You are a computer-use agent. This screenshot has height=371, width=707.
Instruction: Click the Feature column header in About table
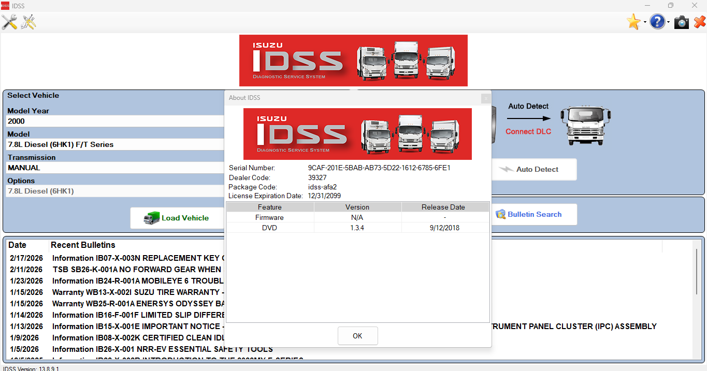(x=270, y=207)
